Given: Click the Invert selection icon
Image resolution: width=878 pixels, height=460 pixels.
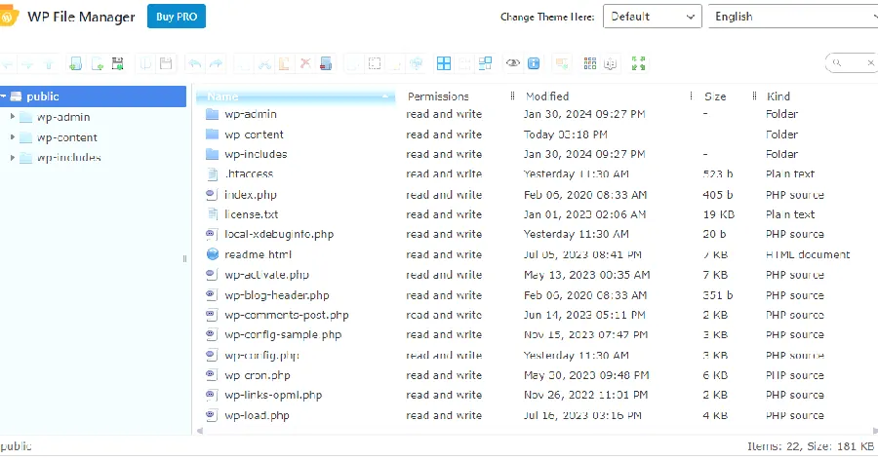Looking at the screenshot, I should tap(485, 63).
